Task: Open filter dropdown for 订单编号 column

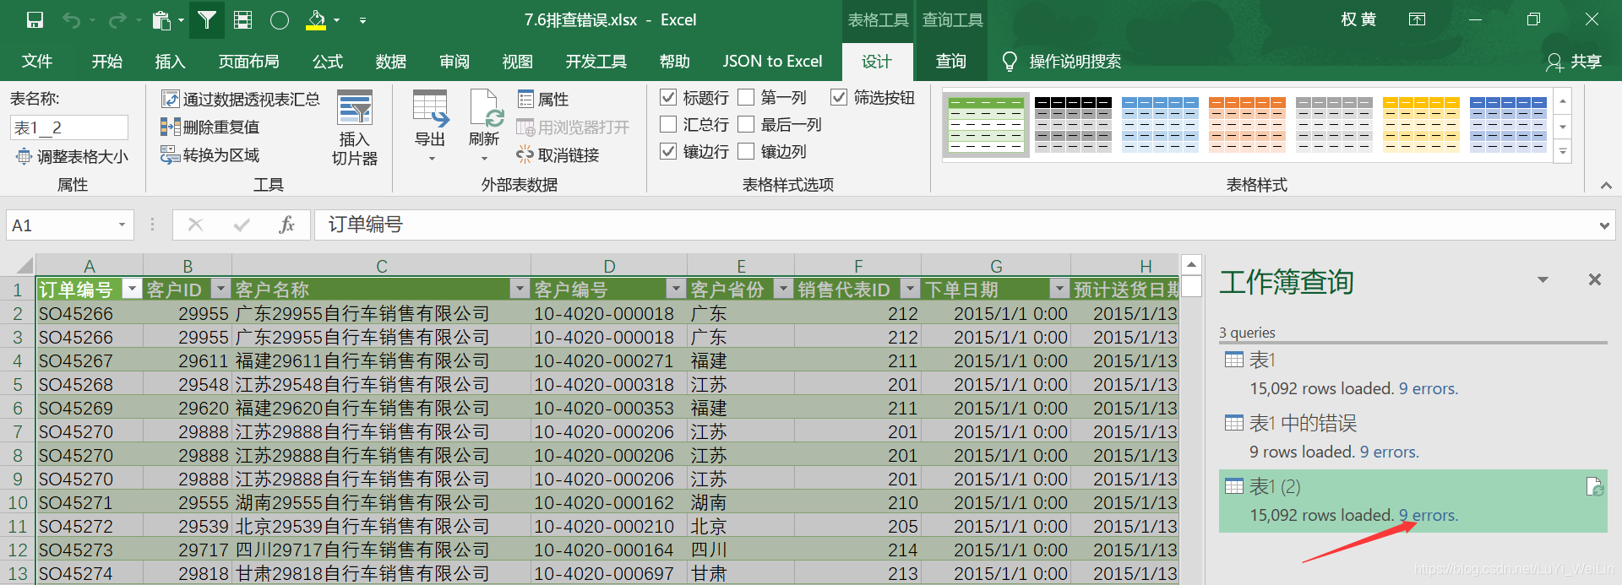Action: pos(132,290)
